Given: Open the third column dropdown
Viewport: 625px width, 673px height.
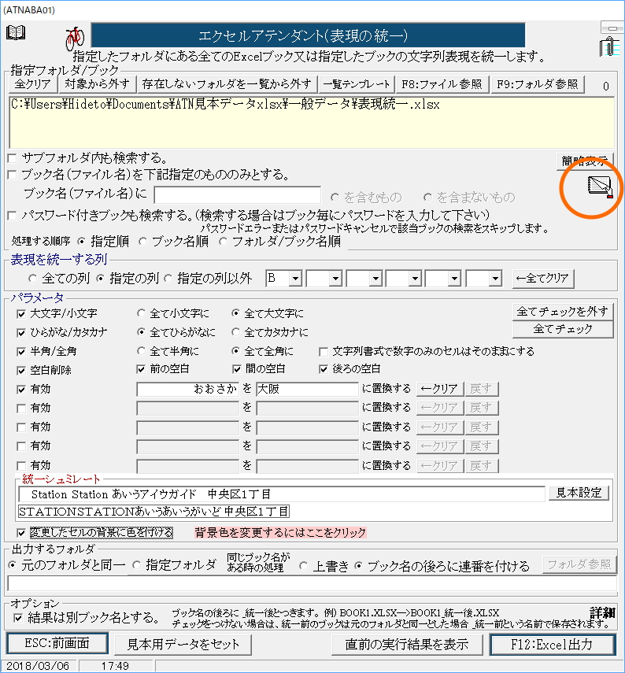Looking at the screenshot, I should 375,279.
